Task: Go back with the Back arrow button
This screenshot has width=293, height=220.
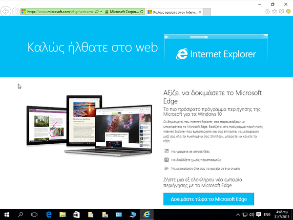Action: tap(5, 11)
